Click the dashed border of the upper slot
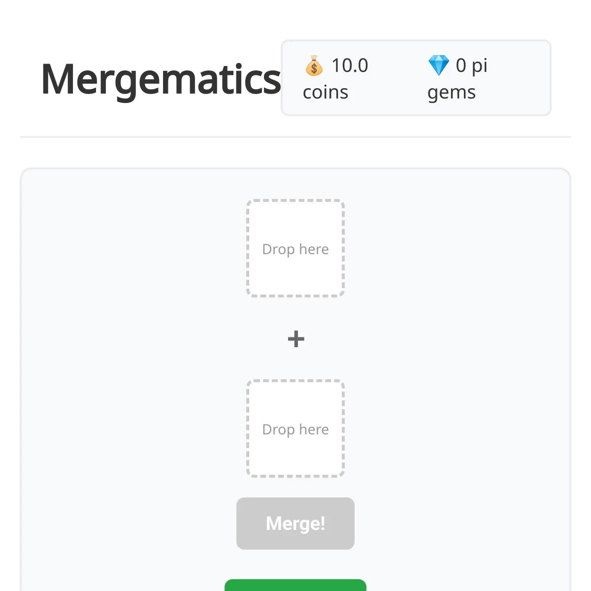This screenshot has height=591, width=591. [295, 200]
